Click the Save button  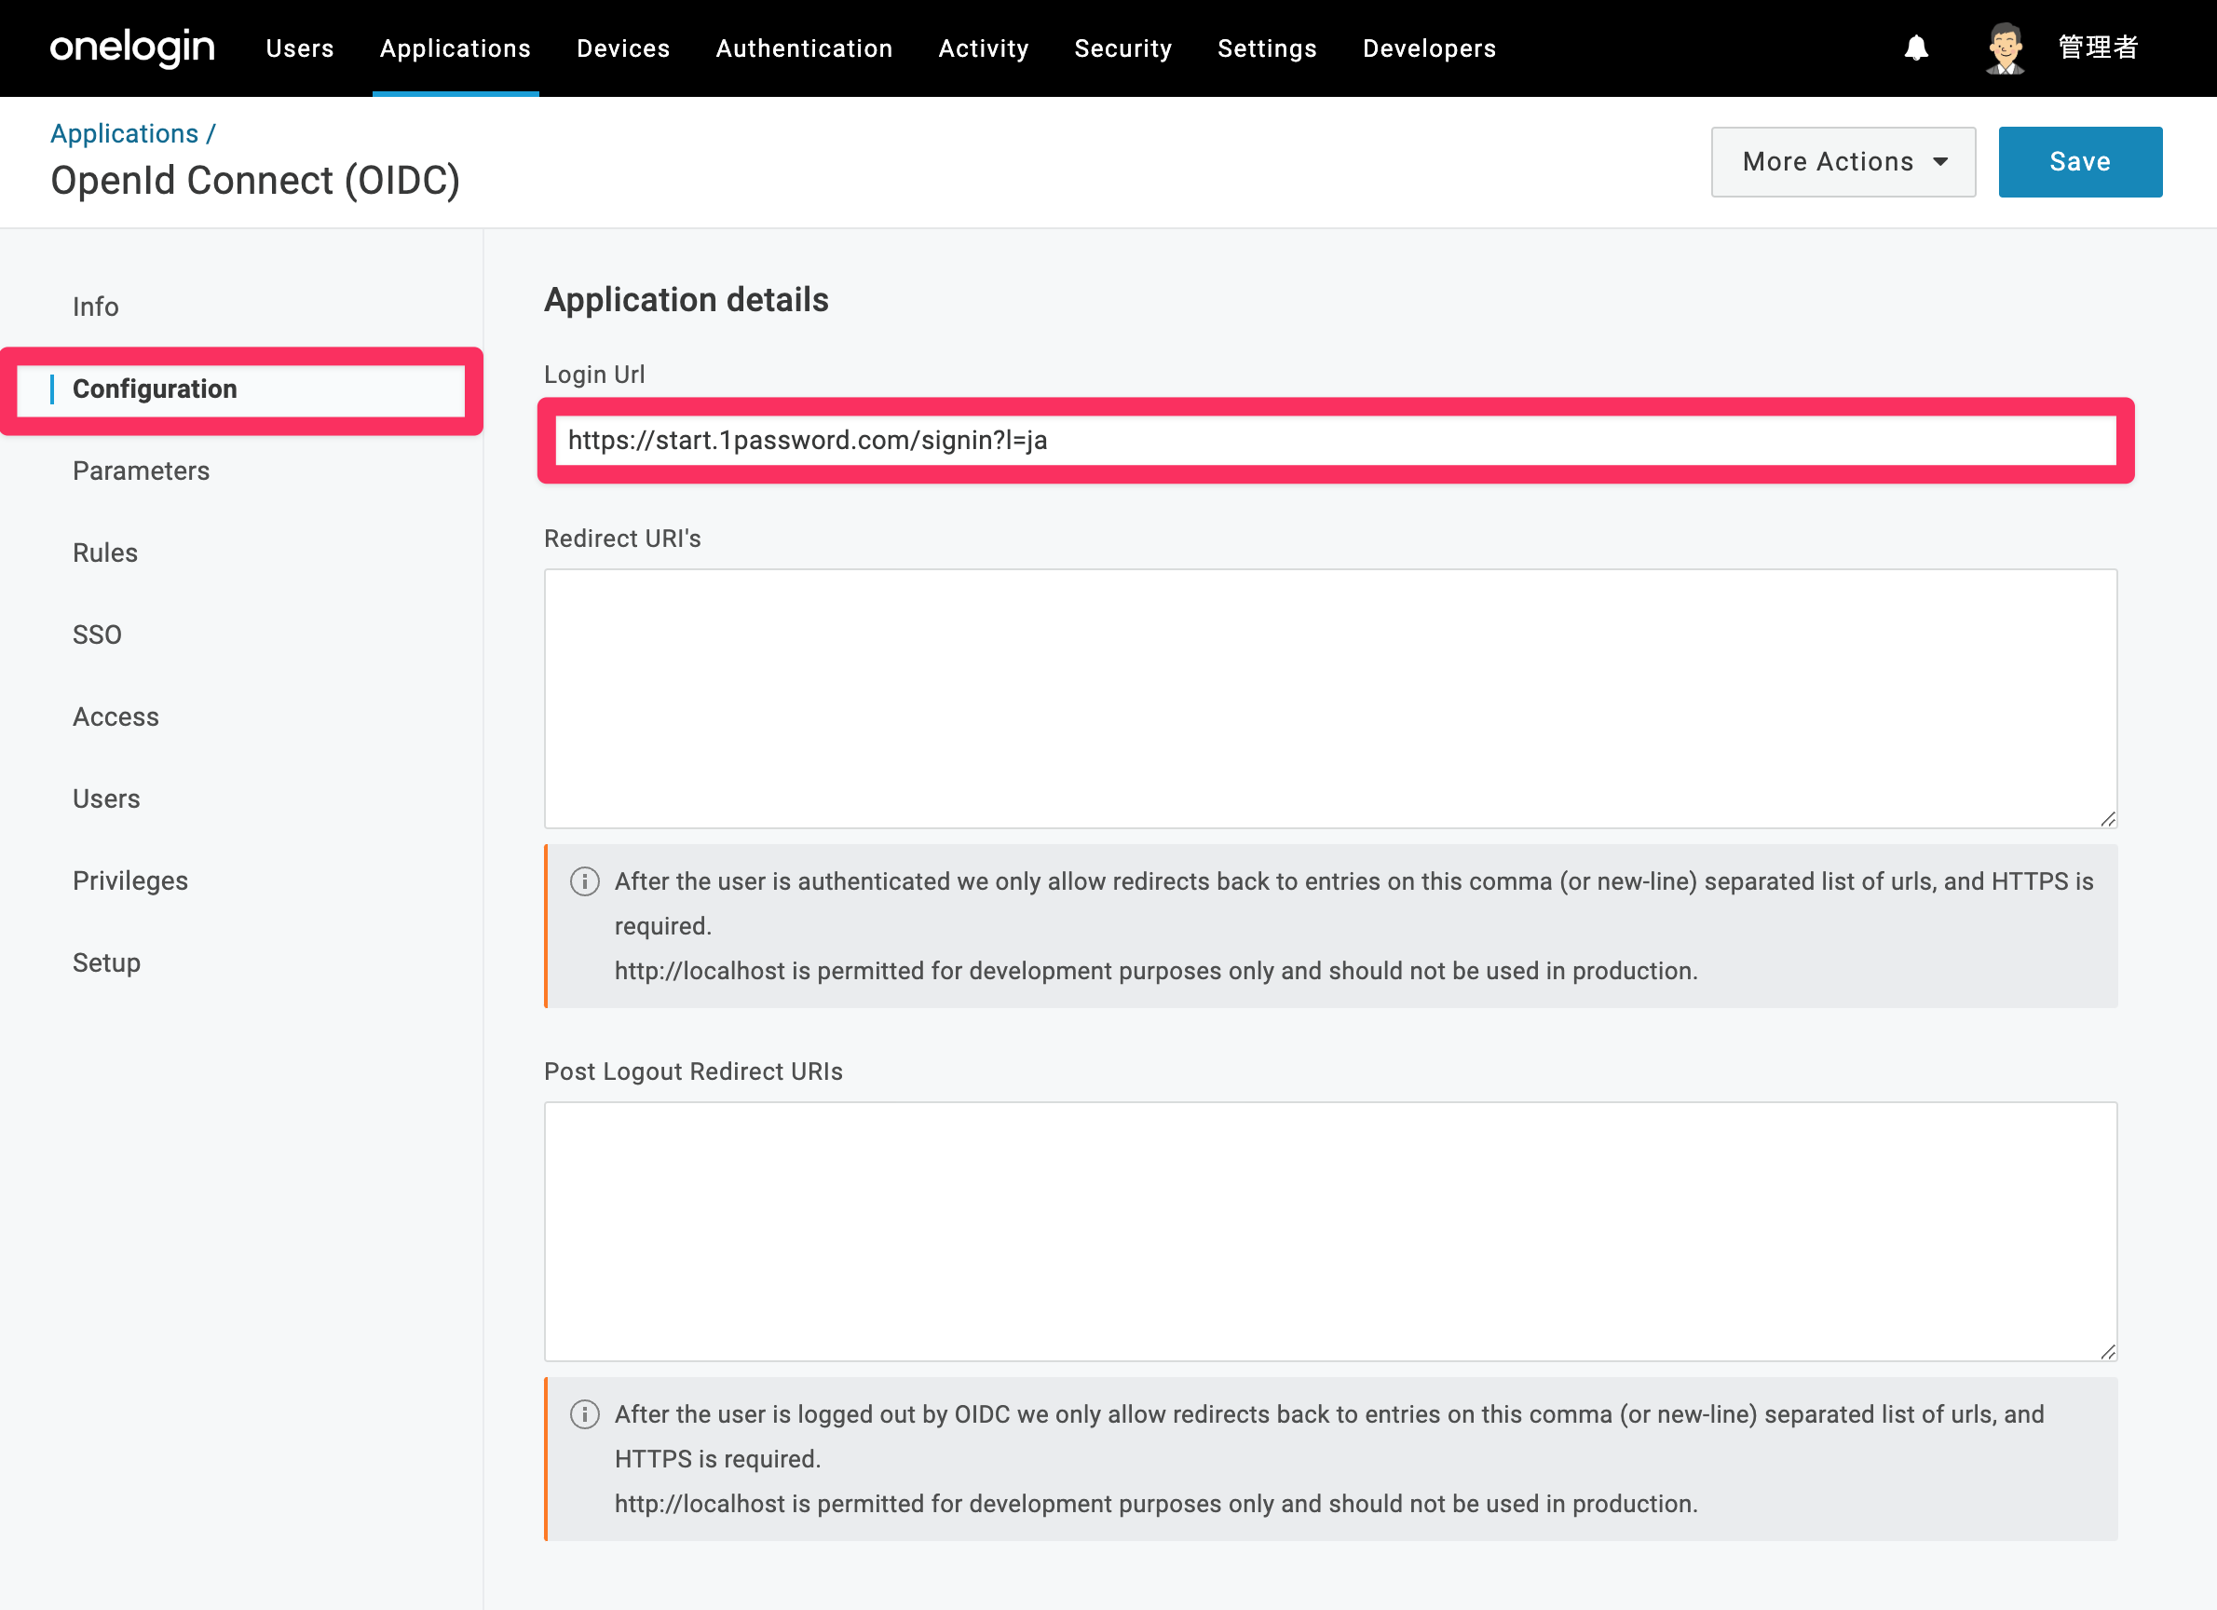[2080, 162]
